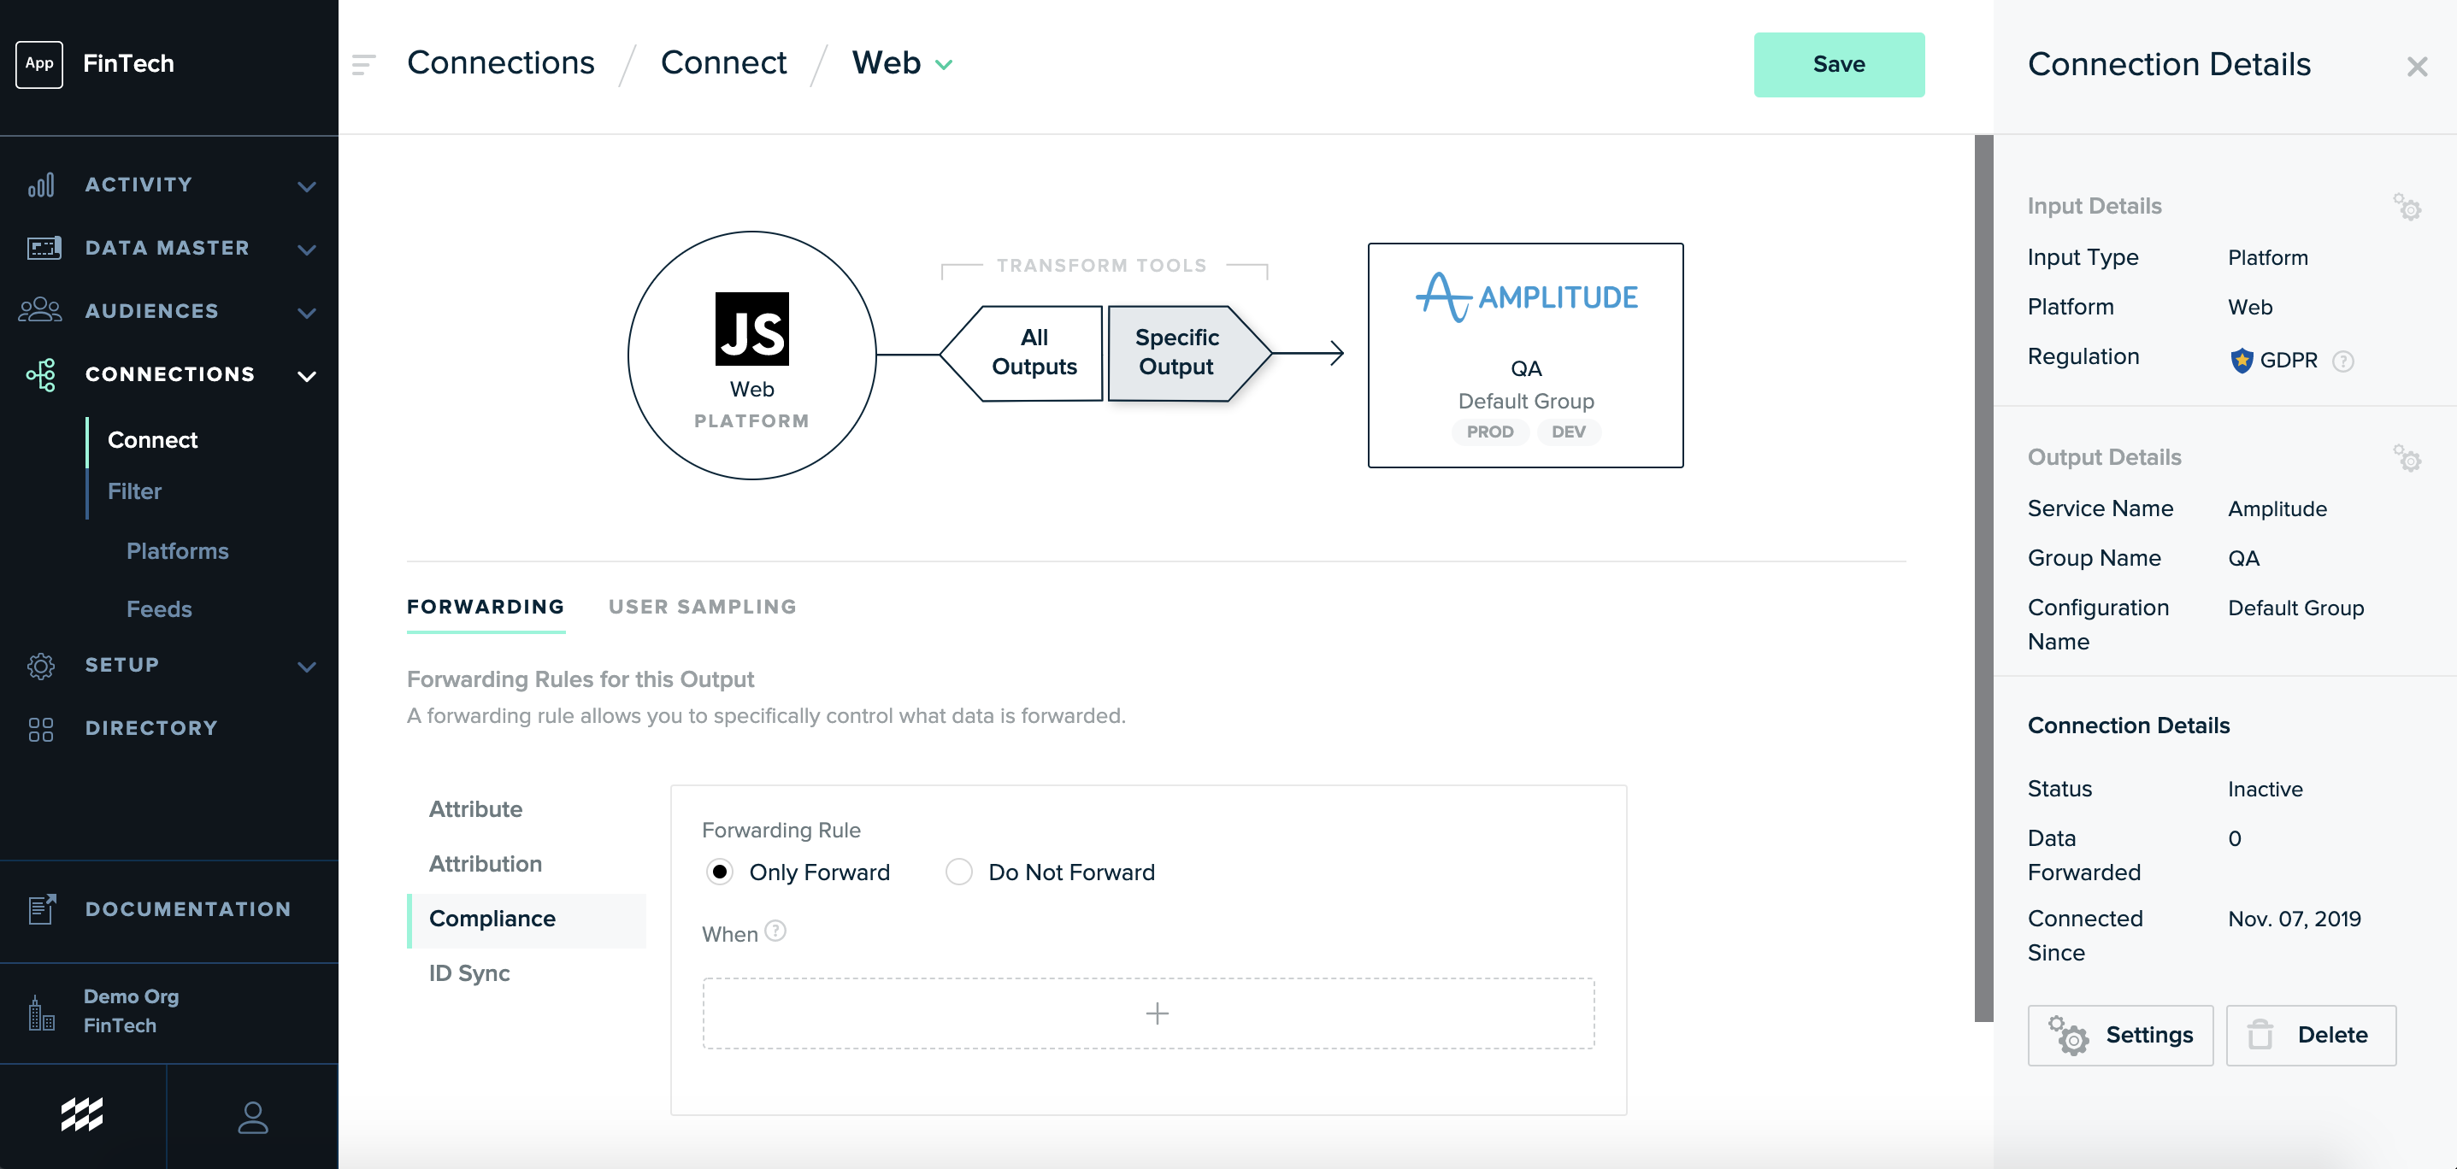Open Input Details gear settings
The height and width of the screenshot is (1169, 2457).
(x=2407, y=207)
